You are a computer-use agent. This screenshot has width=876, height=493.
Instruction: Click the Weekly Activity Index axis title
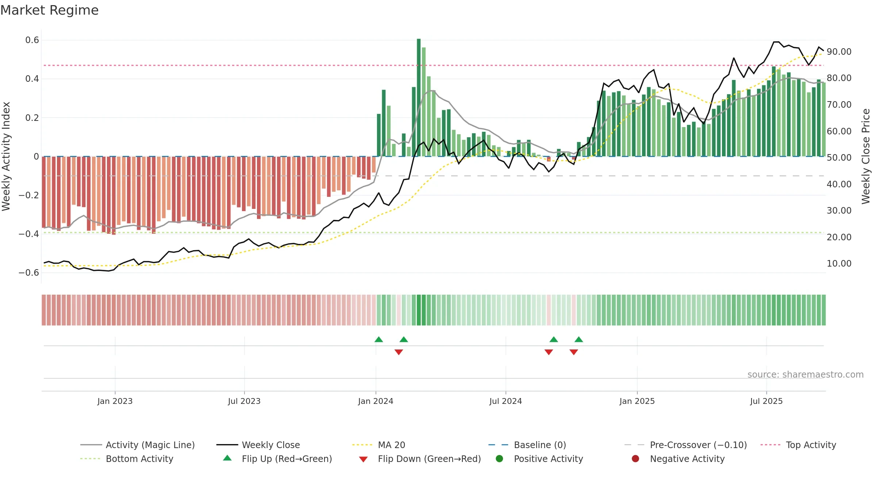point(6,156)
